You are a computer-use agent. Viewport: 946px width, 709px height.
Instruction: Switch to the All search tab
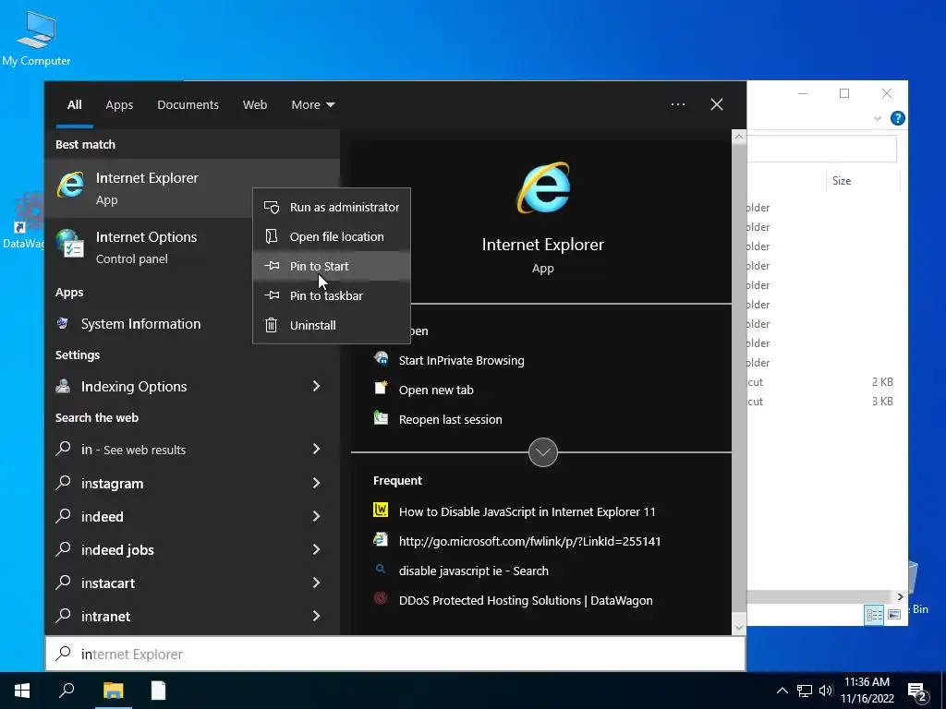click(74, 105)
